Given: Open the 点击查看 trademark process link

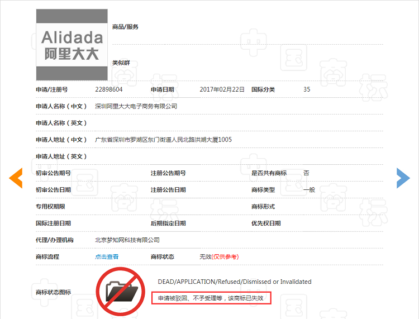Looking at the screenshot, I should tap(107, 257).
